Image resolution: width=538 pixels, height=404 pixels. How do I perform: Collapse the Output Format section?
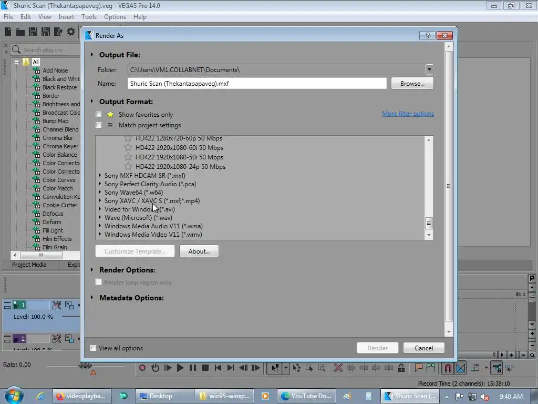[x=92, y=102]
